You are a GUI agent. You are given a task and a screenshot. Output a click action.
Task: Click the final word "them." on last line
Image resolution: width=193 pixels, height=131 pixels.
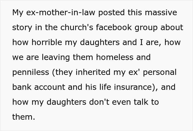pyautogui.click(x=24, y=117)
